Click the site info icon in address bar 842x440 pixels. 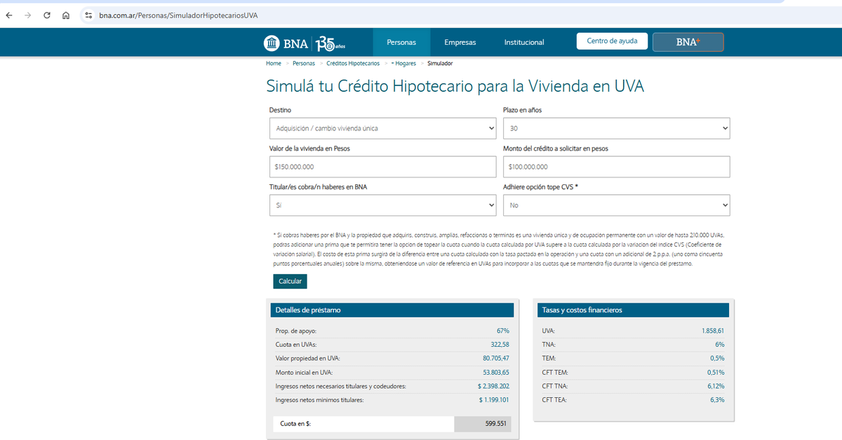(x=88, y=15)
